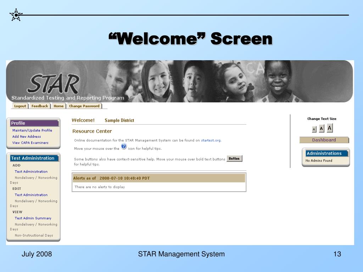Click the 'Sample District' name
Viewport: 363px width, 272px height.
click(x=119, y=120)
